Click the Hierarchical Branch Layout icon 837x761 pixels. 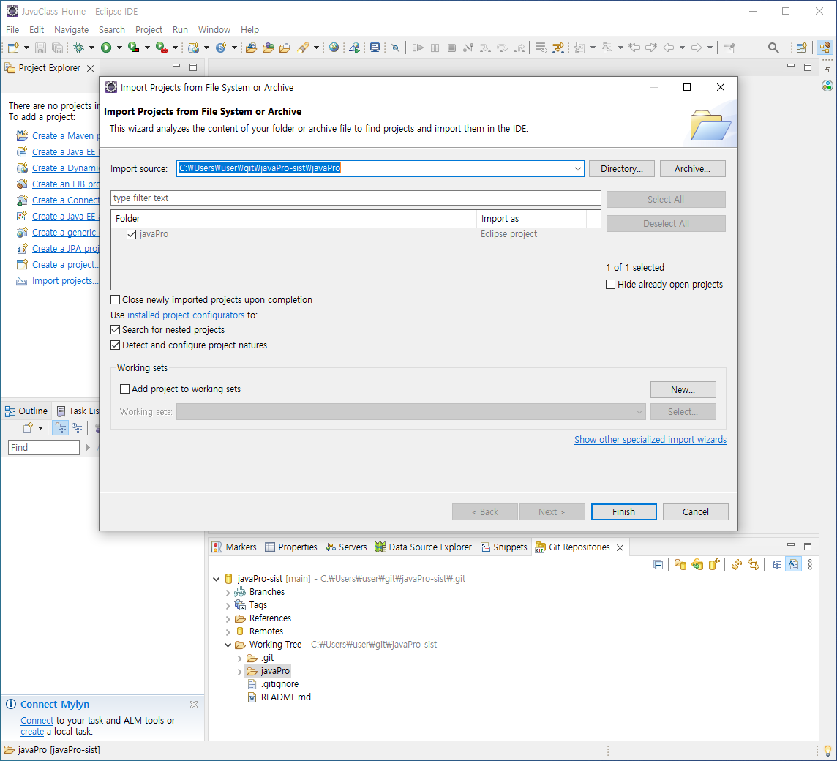[x=777, y=564]
